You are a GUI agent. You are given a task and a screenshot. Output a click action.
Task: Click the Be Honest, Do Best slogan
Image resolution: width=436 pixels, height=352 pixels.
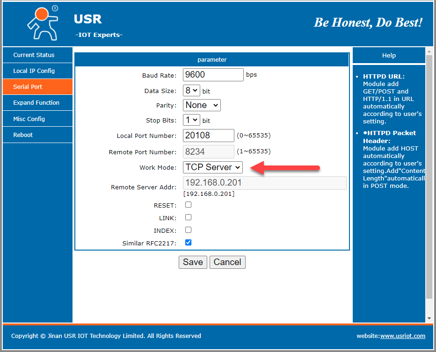(368, 22)
